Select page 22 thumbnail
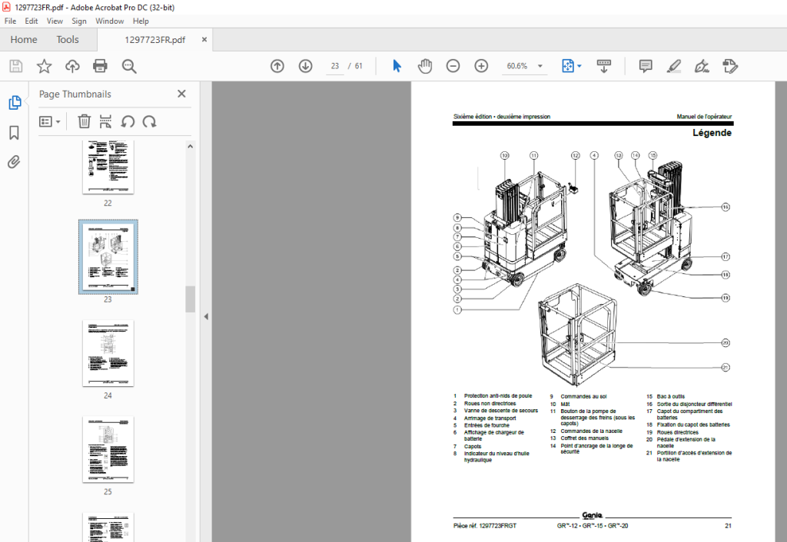Screen dimensions: 787x542 pos(108,168)
